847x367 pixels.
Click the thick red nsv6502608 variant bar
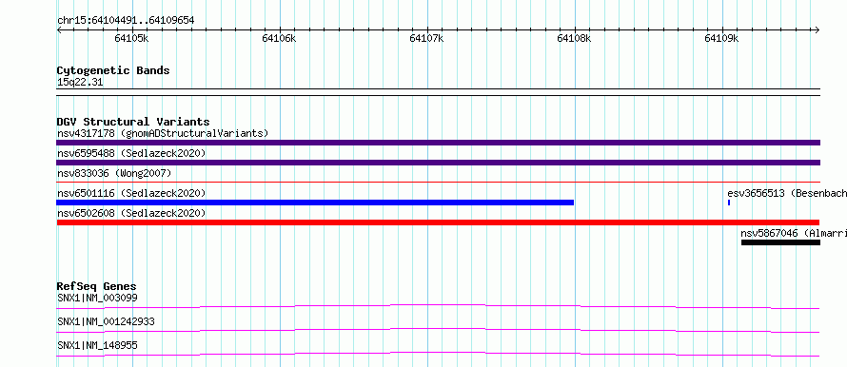pos(438,222)
